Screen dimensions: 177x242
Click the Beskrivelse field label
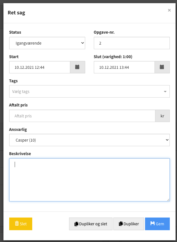point(20,154)
